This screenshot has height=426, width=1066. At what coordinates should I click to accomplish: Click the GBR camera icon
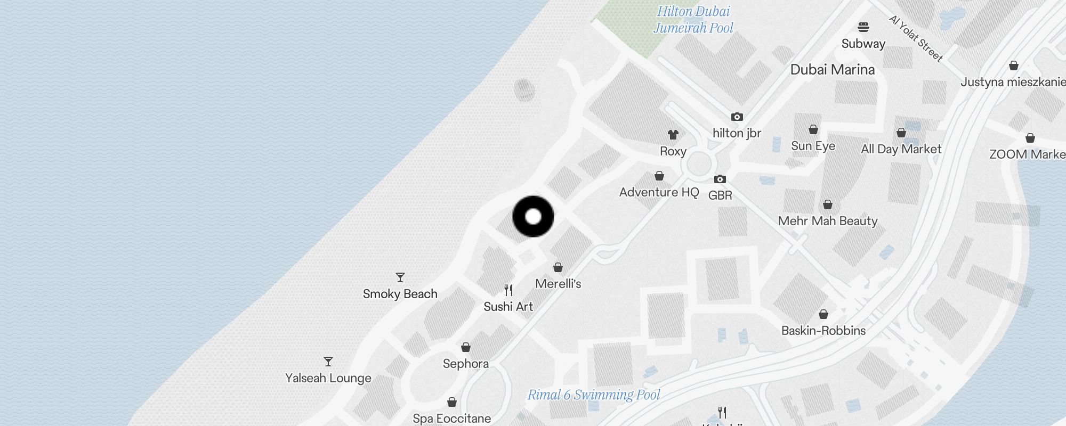point(720,179)
